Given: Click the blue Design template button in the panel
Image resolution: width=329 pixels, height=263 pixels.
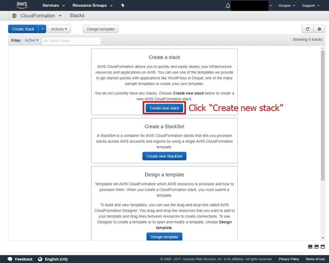Looking at the screenshot, I should (x=164, y=237).
